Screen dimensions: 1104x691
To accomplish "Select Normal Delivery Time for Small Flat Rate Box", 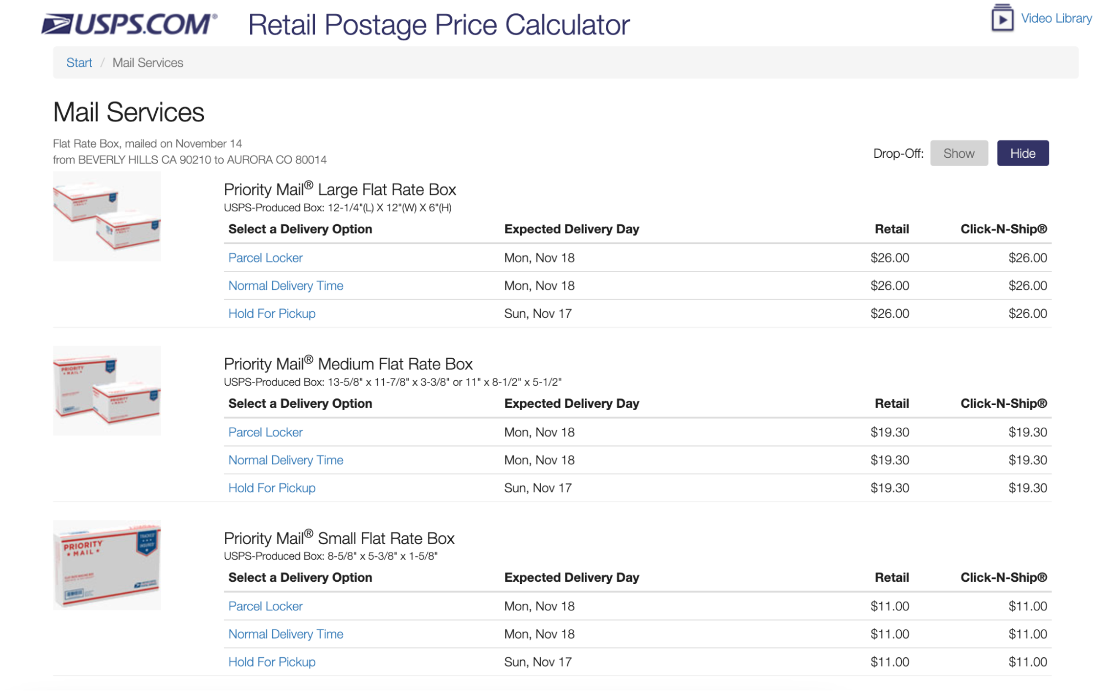I will pyautogui.click(x=286, y=634).
